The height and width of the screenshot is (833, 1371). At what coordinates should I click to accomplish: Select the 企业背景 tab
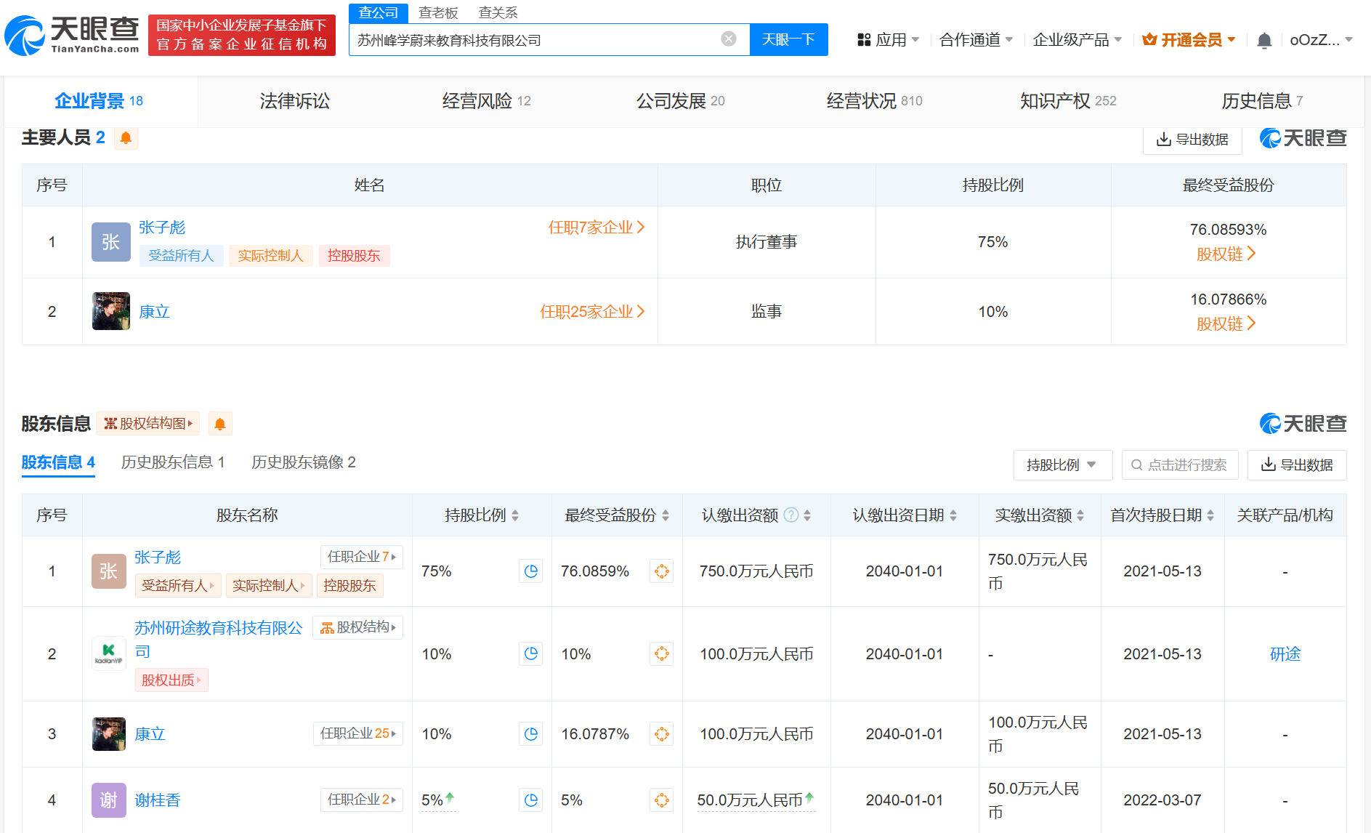pos(99,101)
